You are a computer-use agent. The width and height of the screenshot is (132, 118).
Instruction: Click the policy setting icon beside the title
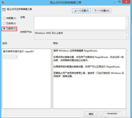coord(4,9)
